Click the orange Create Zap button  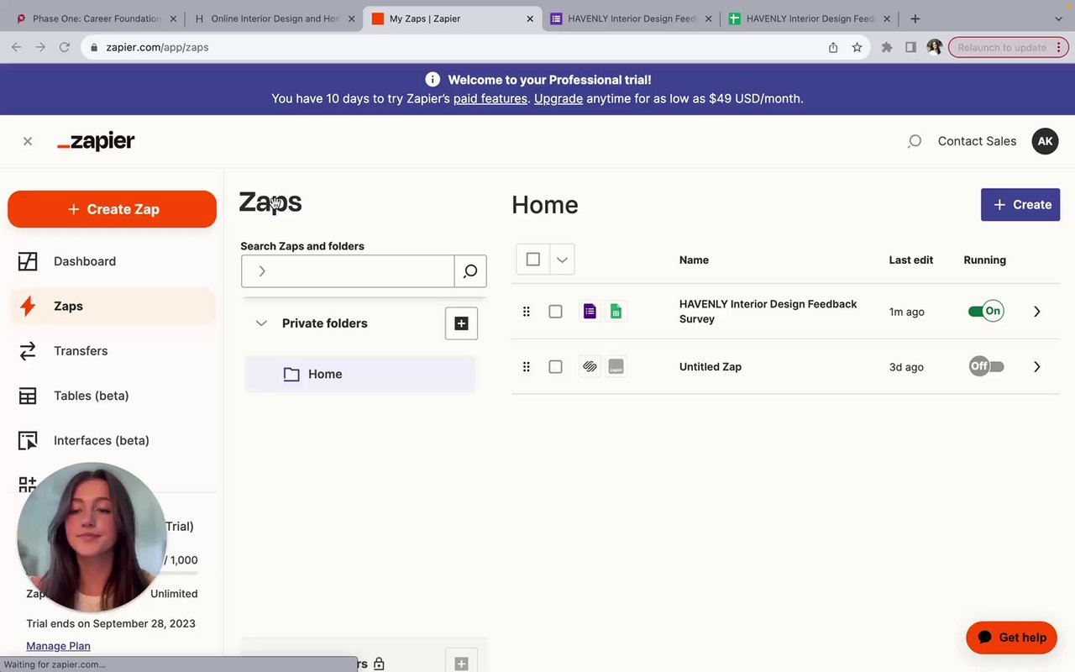coord(112,209)
